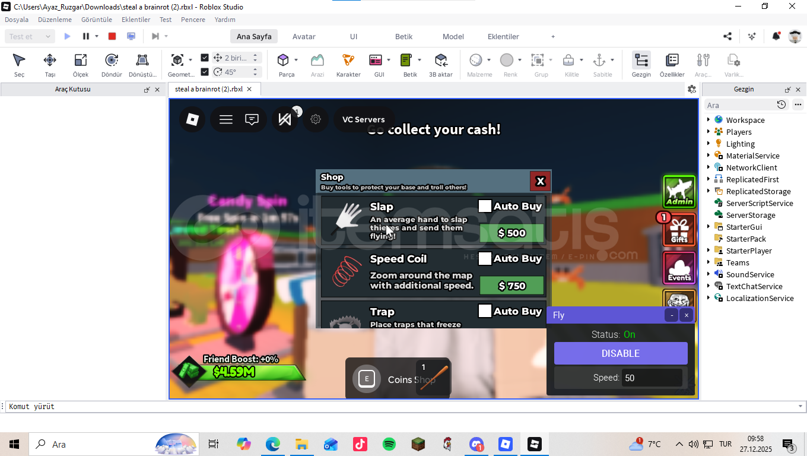Click the Explorer filter history icon
The height and width of the screenshot is (456, 807).
(781, 104)
